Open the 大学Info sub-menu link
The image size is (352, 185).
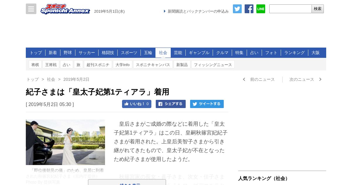pos(123,65)
